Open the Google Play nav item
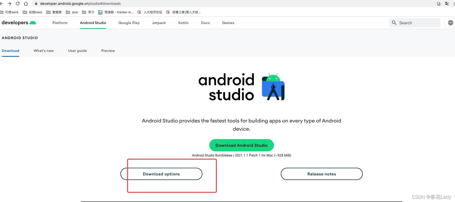This screenshot has height=202, width=455. (129, 23)
